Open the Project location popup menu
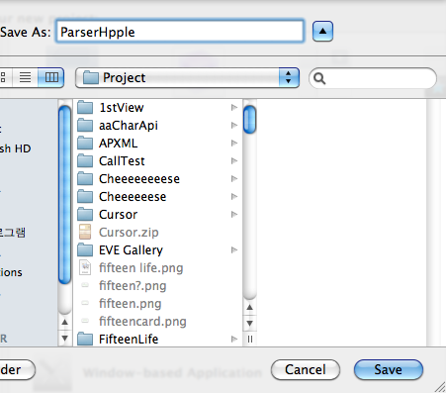This screenshot has width=446, height=393. (187, 78)
